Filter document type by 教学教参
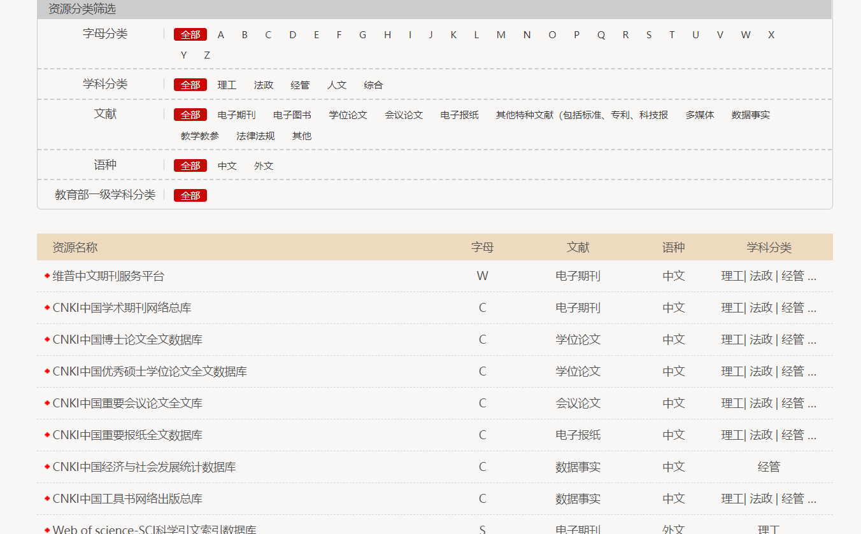 point(200,136)
